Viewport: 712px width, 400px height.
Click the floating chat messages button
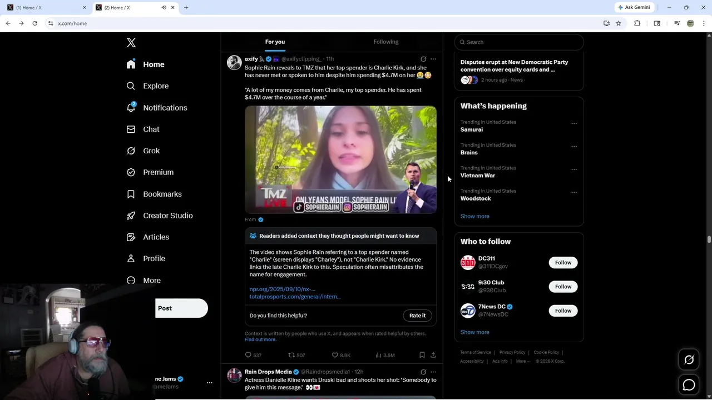(x=689, y=384)
